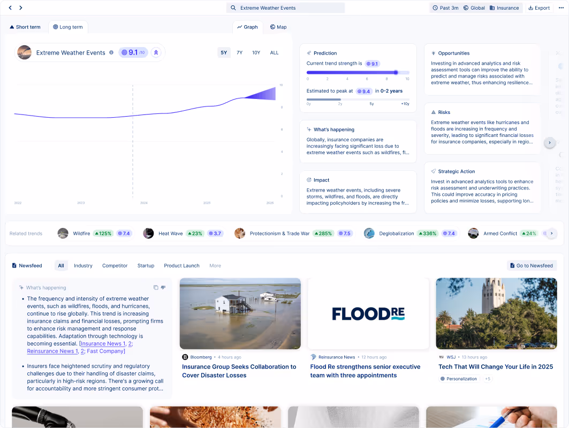The height and width of the screenshot is (428, 569).
Task: Click the Global region filter icon
Action: point(466,7)
